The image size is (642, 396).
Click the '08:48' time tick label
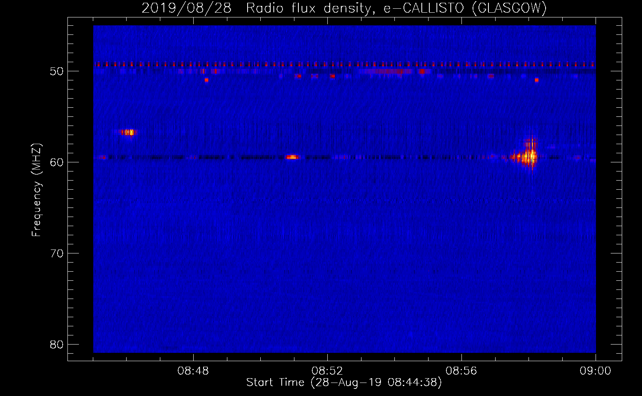193,371
